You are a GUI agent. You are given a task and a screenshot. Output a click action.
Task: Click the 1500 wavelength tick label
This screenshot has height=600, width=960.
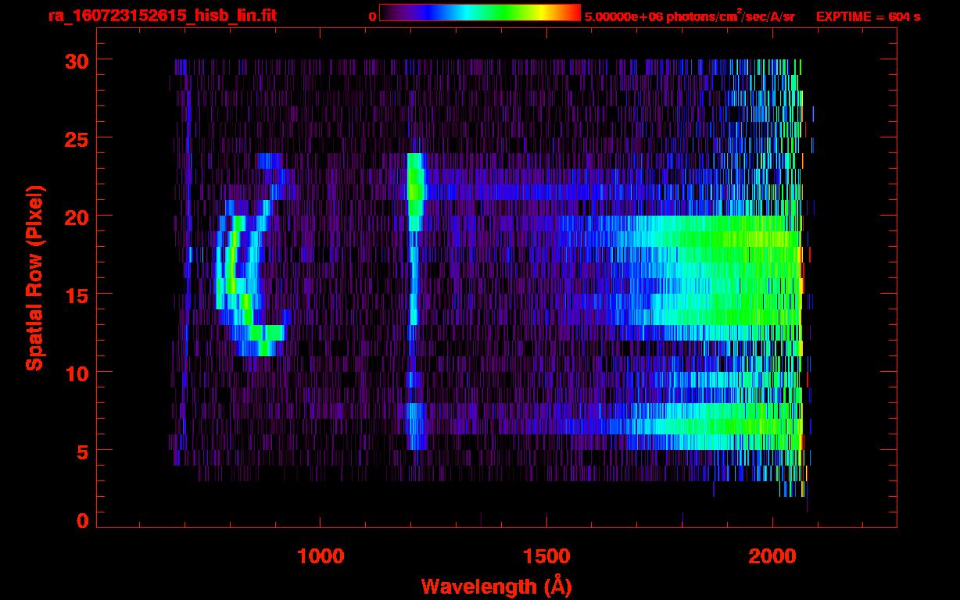(546, 556)
